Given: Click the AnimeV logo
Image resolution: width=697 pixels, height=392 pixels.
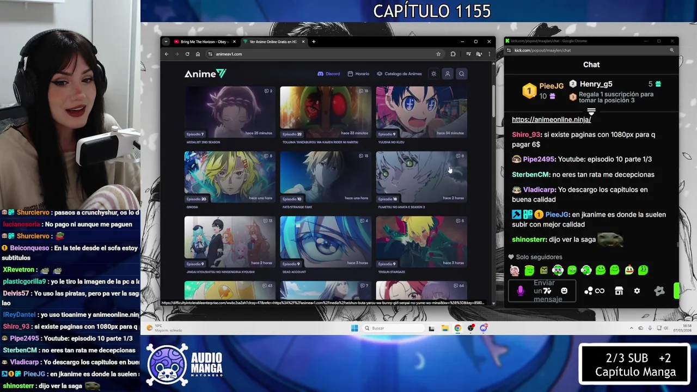Looking at the screenshot, I should point(205,74).
